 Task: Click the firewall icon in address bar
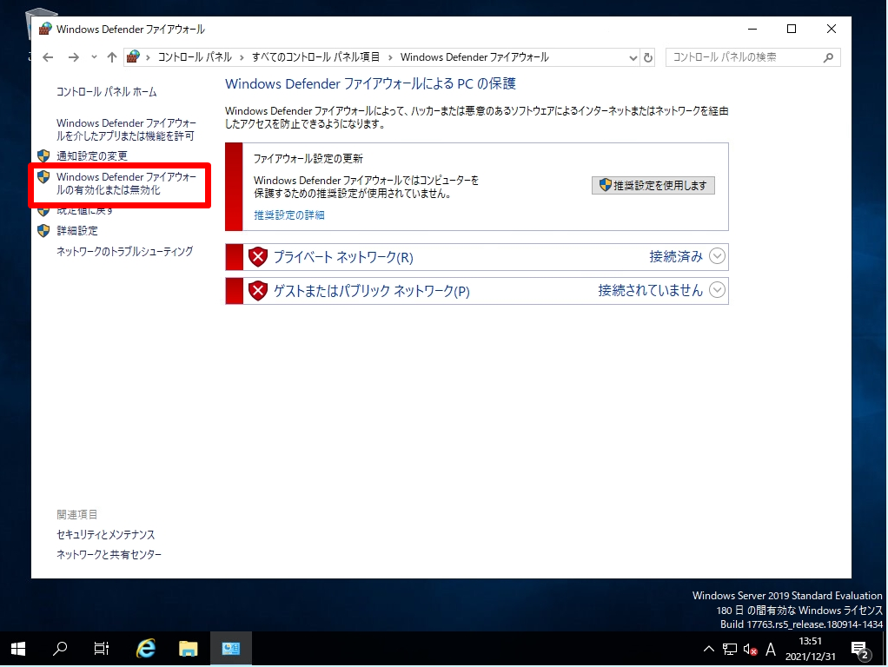coord(133,56)
